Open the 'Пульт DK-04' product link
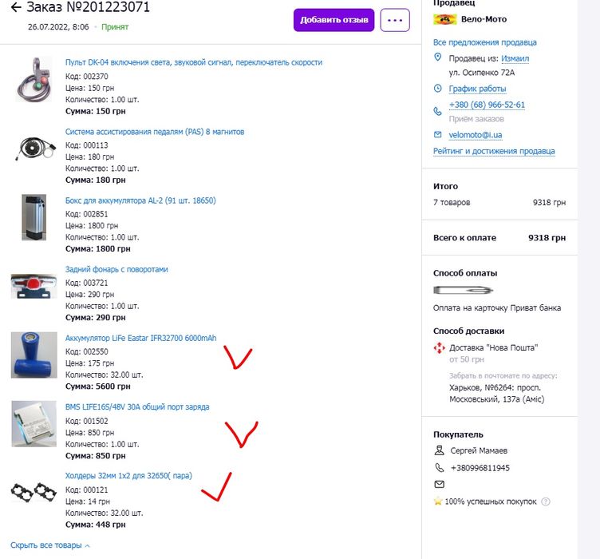The image size is (600, 559). pyautogui.click(x=193, y=62)
